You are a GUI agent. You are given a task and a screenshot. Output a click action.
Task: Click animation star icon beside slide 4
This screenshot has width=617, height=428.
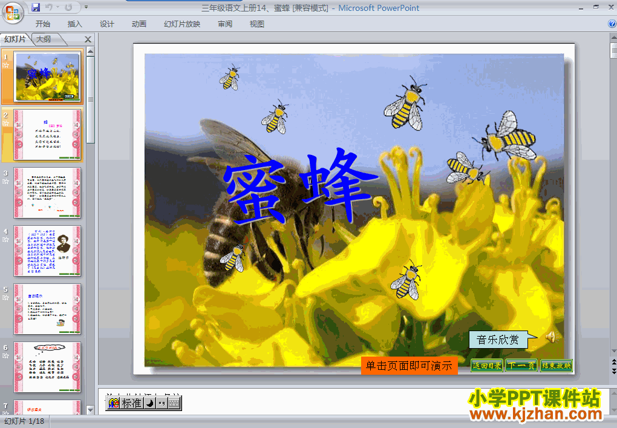click(5, 239)
